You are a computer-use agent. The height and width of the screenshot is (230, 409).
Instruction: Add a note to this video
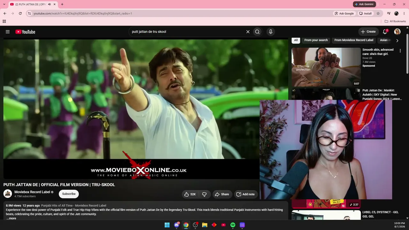(245, 194)
